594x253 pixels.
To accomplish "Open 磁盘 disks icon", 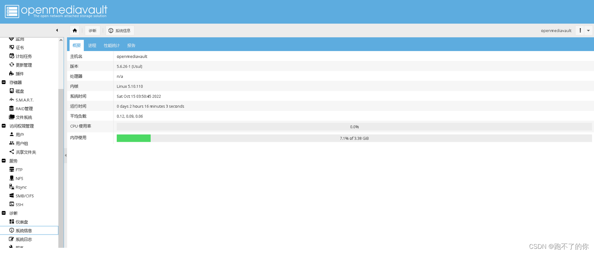I will click(11, 91).
